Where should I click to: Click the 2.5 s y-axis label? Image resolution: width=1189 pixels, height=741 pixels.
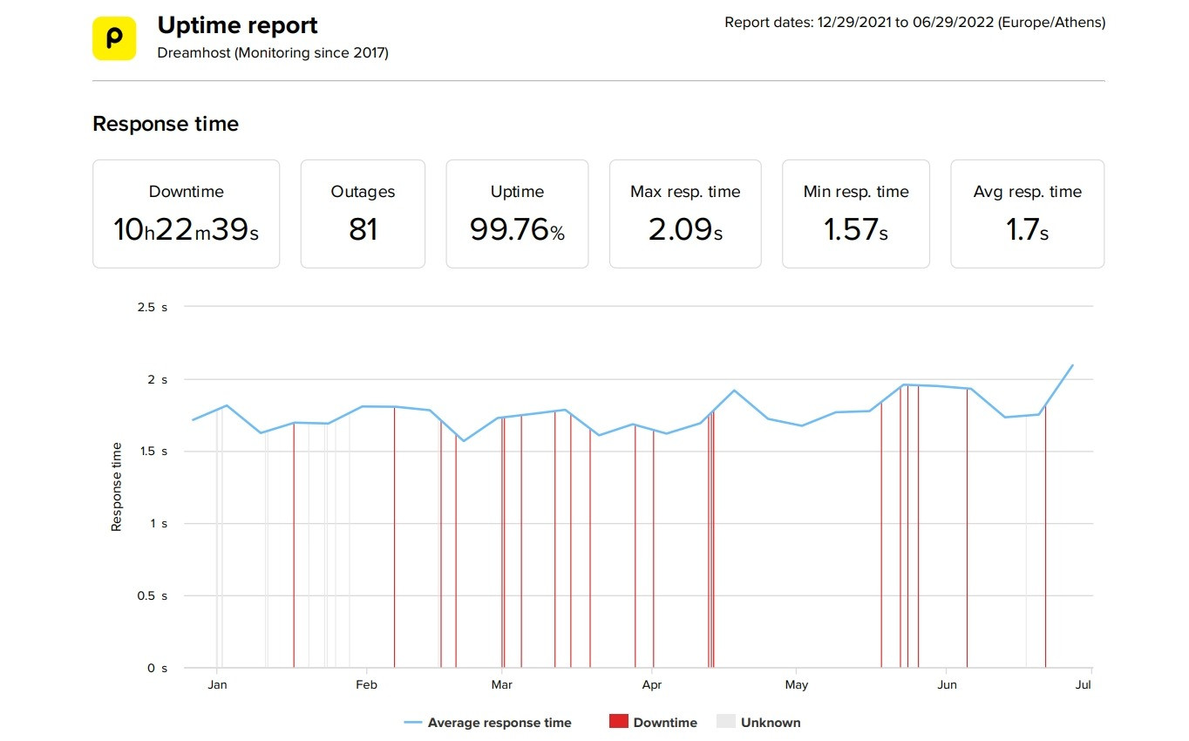(152, 307)
